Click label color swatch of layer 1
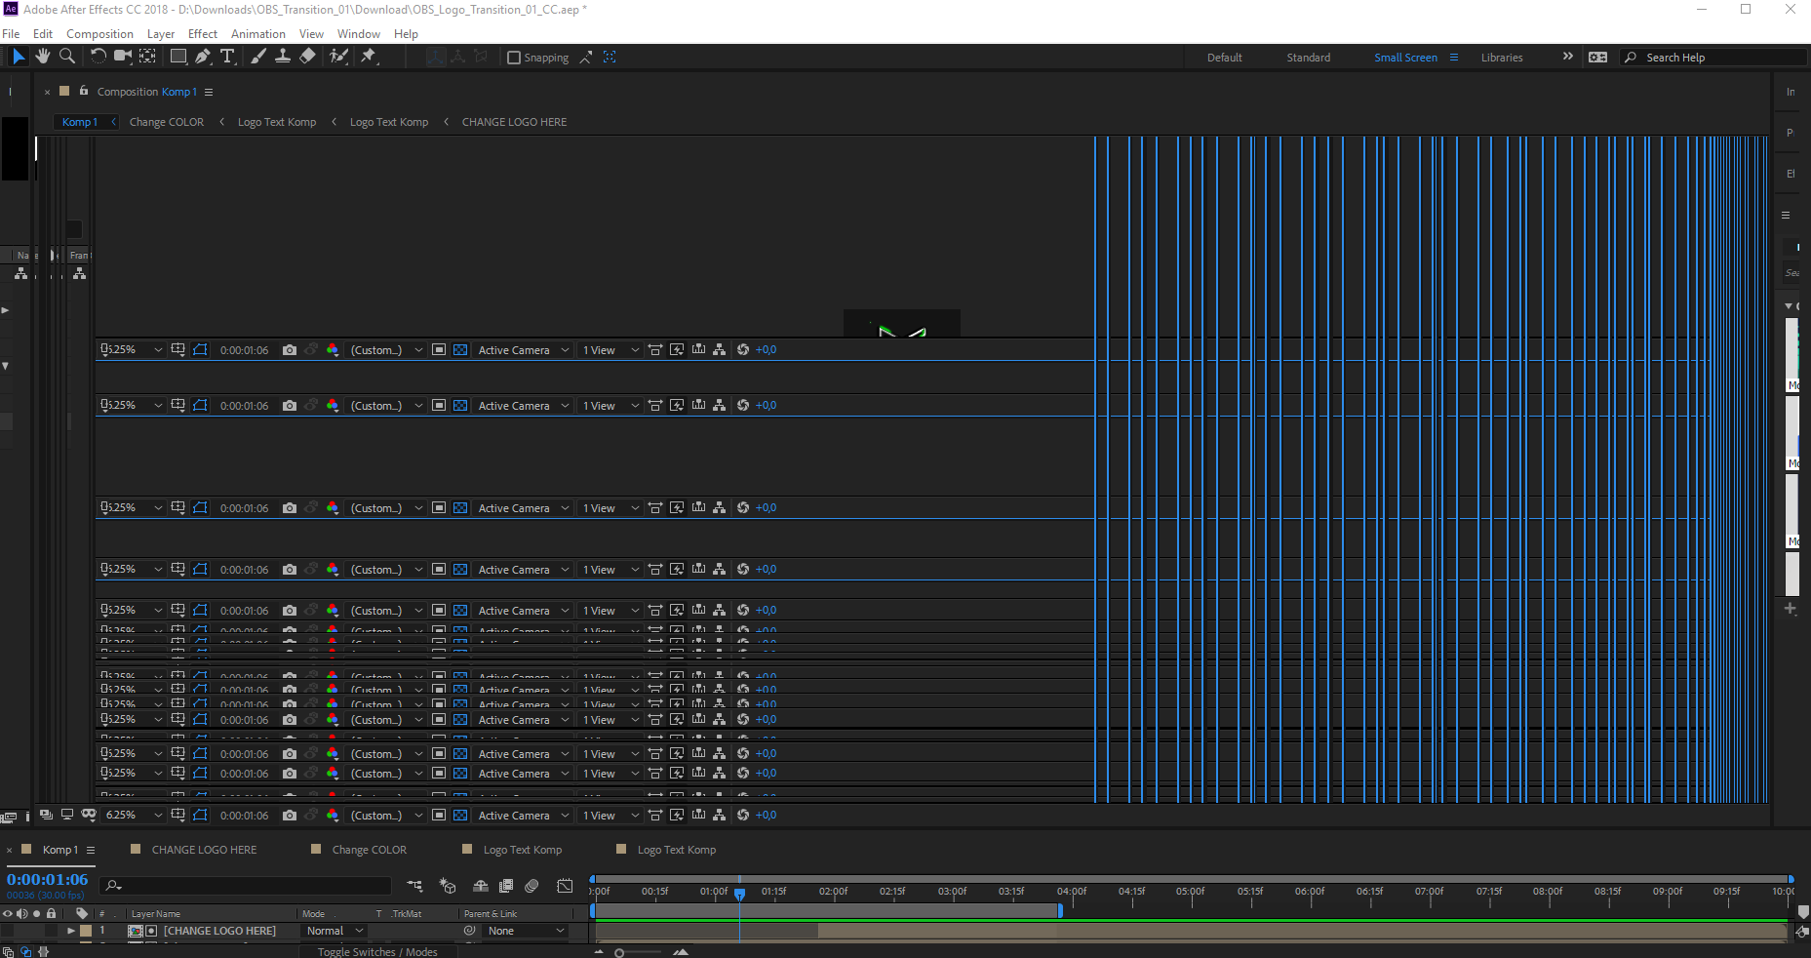The image size is (1811, 958). [86, 931]
